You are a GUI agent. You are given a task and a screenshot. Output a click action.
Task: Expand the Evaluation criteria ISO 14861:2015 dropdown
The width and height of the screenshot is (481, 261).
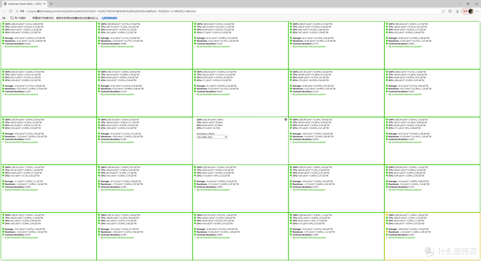point(212,137)
